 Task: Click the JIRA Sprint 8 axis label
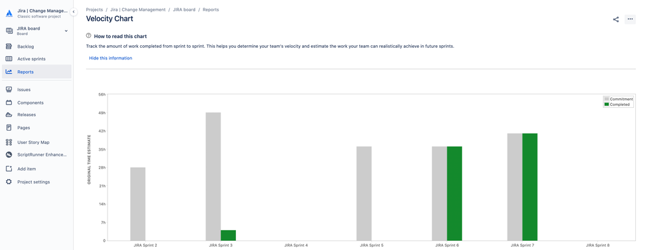(598, 245)
